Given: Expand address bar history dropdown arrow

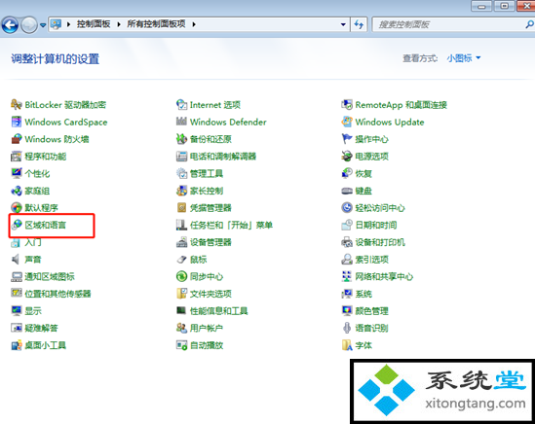Looking at the screenshot, I should (343, 24).
